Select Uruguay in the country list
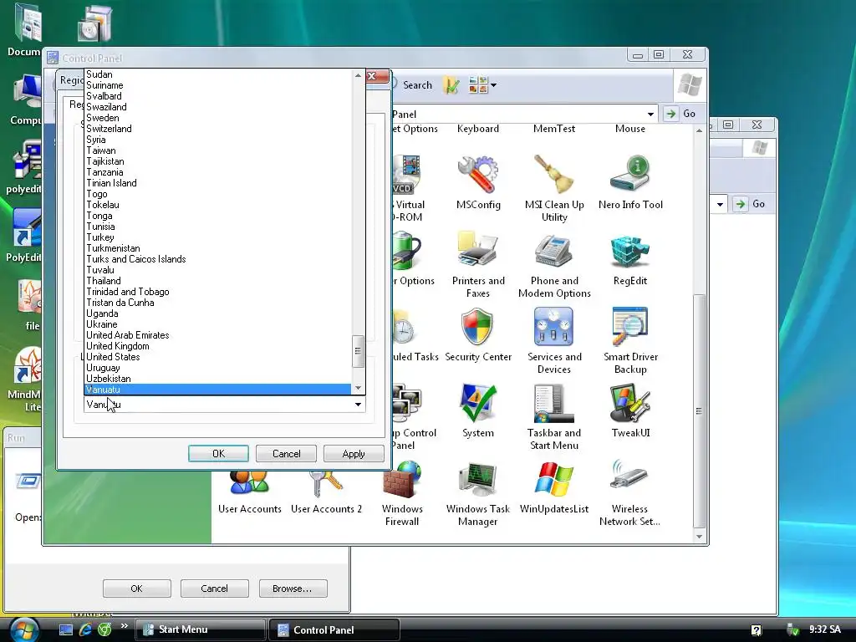This screenshot has height=642, width=856. pyautogui.click(x=217, y=368)
